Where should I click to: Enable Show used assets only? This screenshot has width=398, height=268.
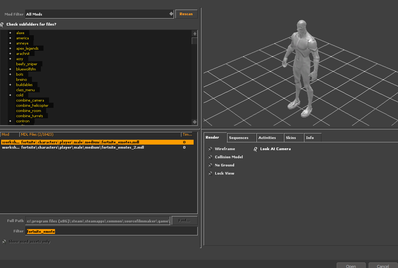tap(4, 242)
